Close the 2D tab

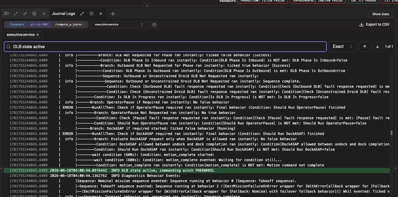tap(44, 14)
